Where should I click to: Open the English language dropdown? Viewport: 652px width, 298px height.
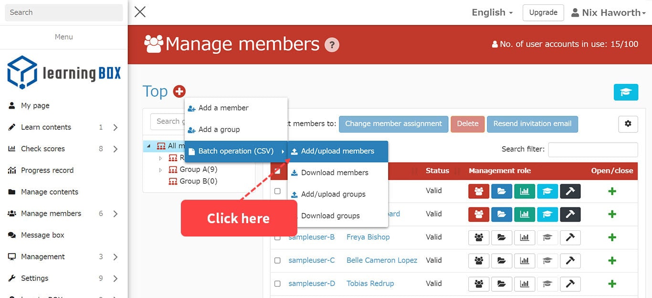click(492, 13)
